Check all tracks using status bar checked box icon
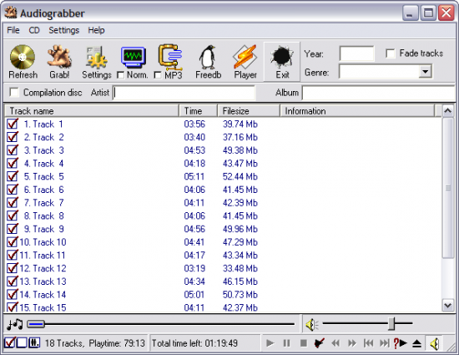Screen dimensions: 459x355 tap(10, 342)
